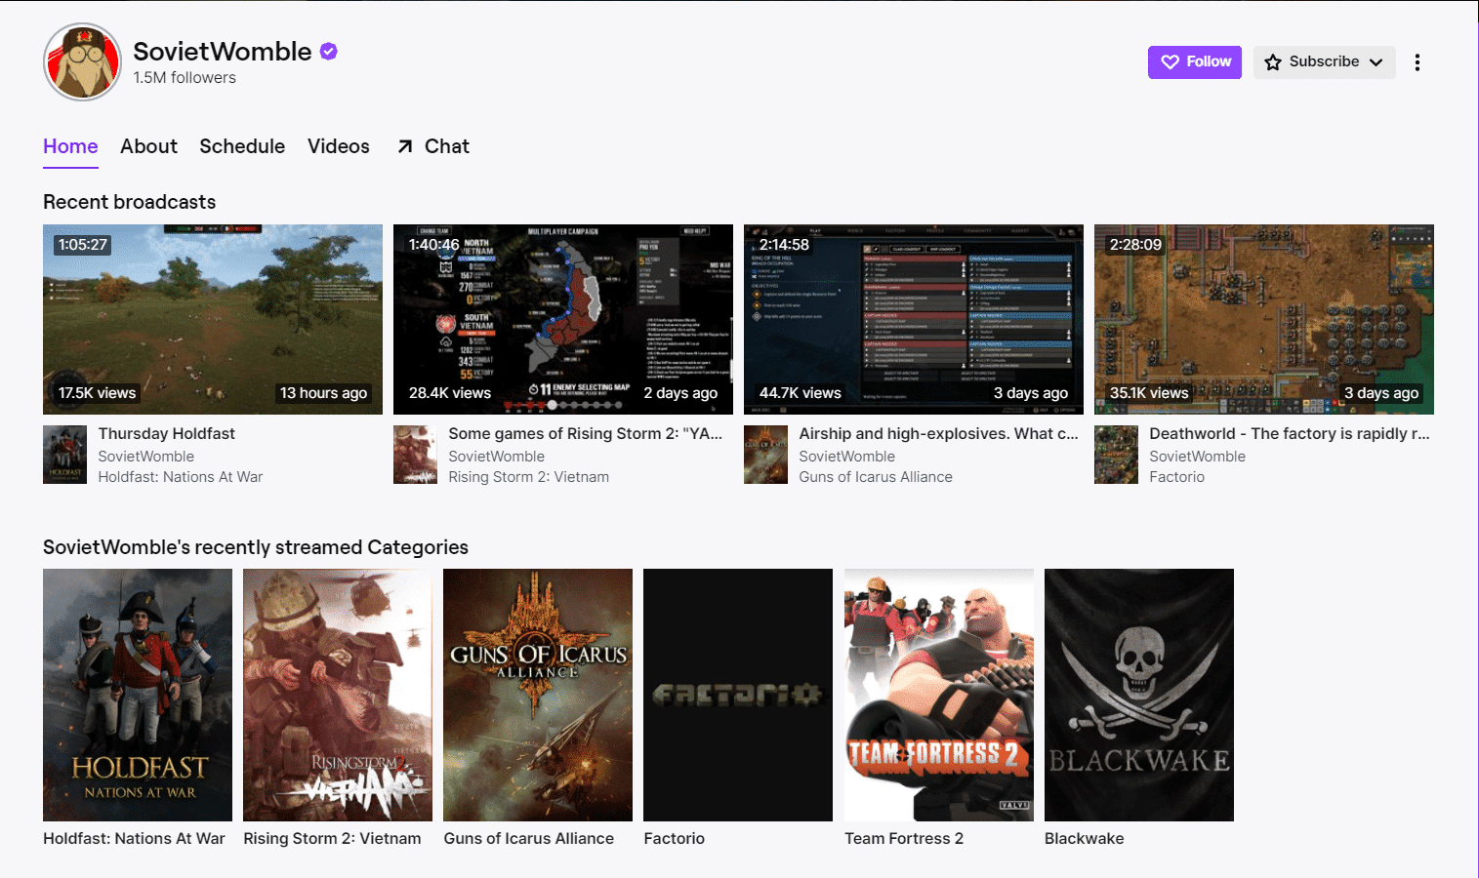
Task: Open the Team Fortress 2 category cover
Action: [939, 695]
